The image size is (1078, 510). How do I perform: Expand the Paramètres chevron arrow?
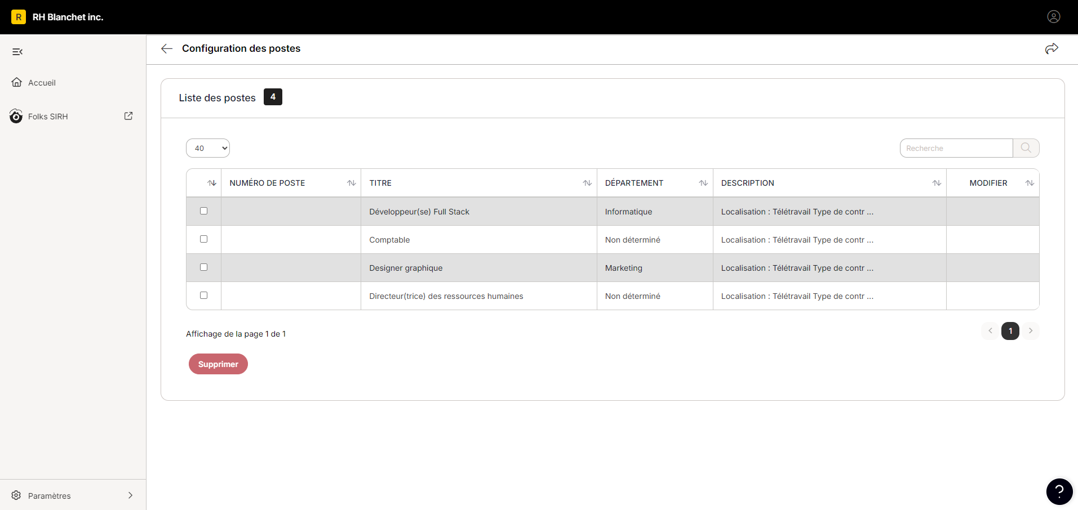pyautogui.click(x=130, y=495)
